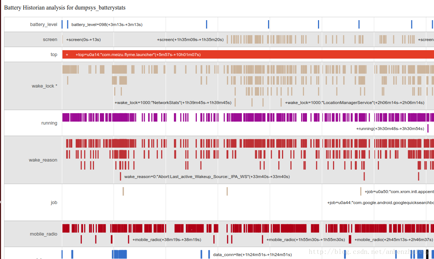
Task: Click the tan job marker before com.xrom annotation
Action: [x=361, y=191]
